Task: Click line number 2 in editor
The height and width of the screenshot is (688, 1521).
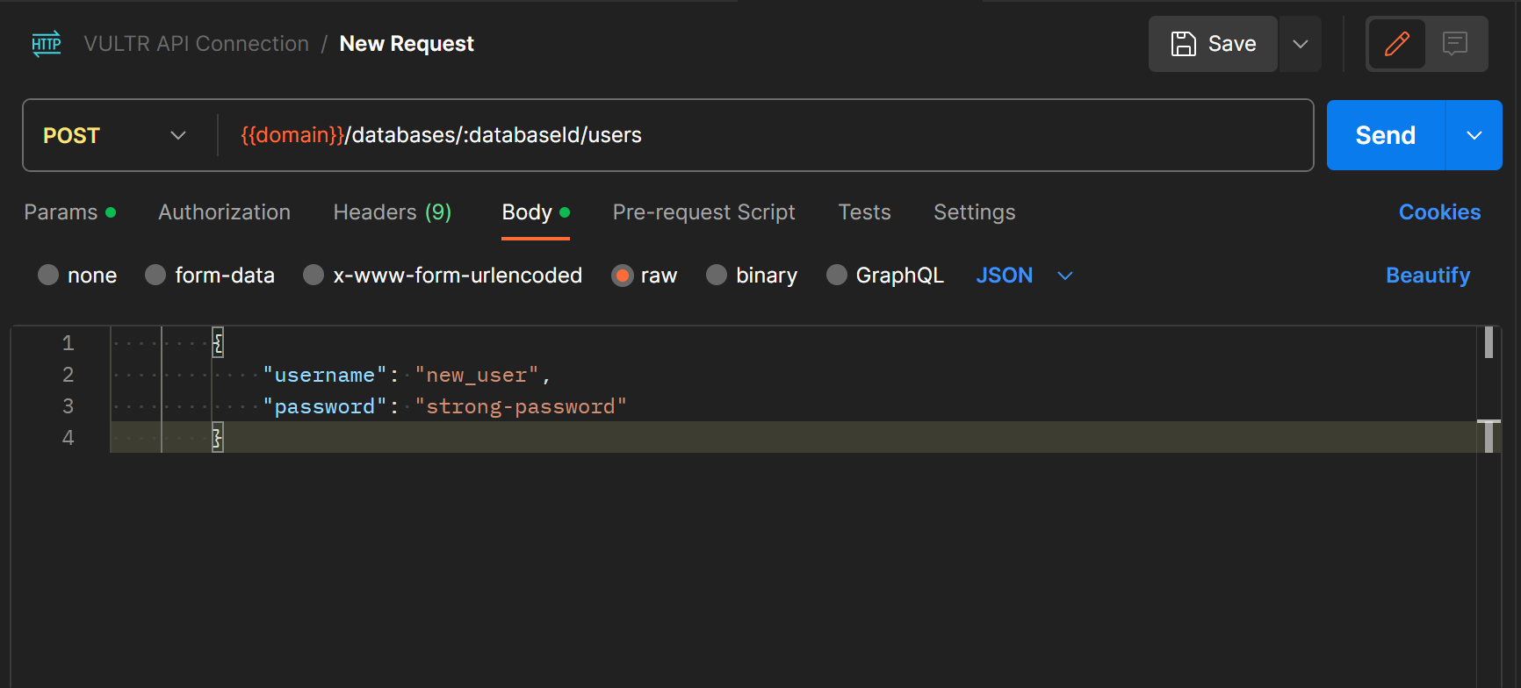Action: point(68,375)
